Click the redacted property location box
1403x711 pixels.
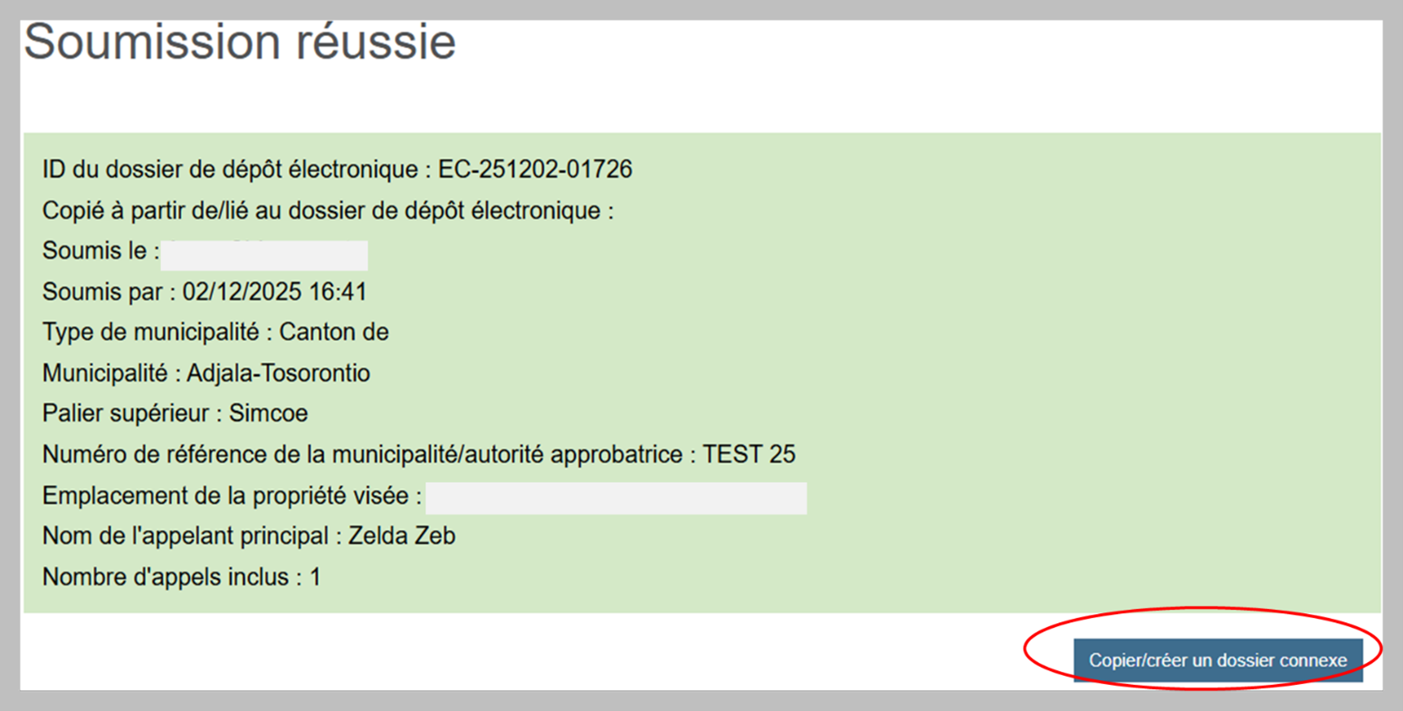coord(616,498)
